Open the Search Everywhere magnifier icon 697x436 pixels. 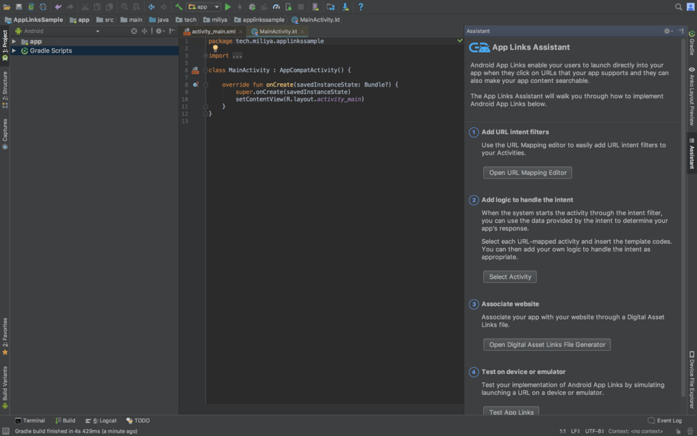[x=679, y=7]
